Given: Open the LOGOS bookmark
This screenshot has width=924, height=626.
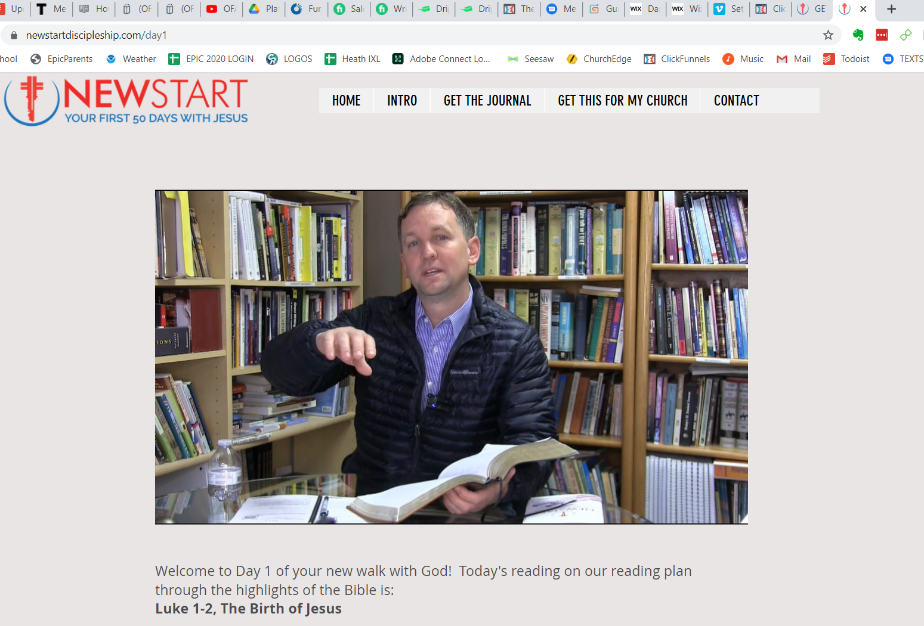Looking at the screenshot, I should coord(289,58).
